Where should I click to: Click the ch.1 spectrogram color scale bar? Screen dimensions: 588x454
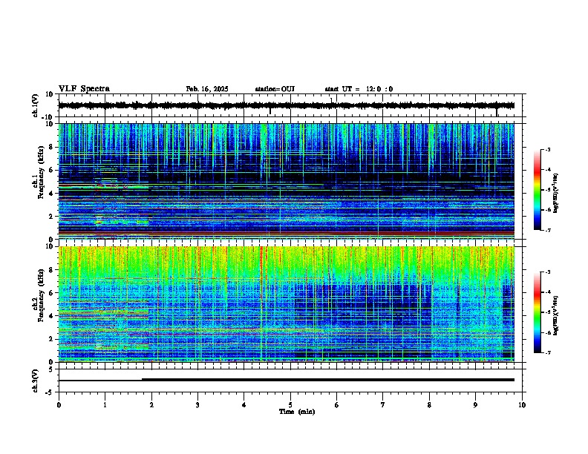[537, 190]
